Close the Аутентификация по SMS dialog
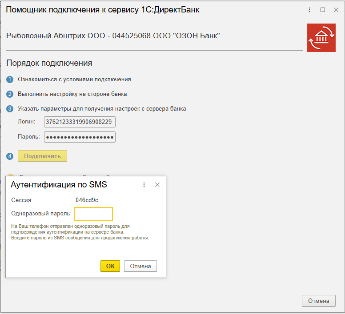 click(157, 185)
